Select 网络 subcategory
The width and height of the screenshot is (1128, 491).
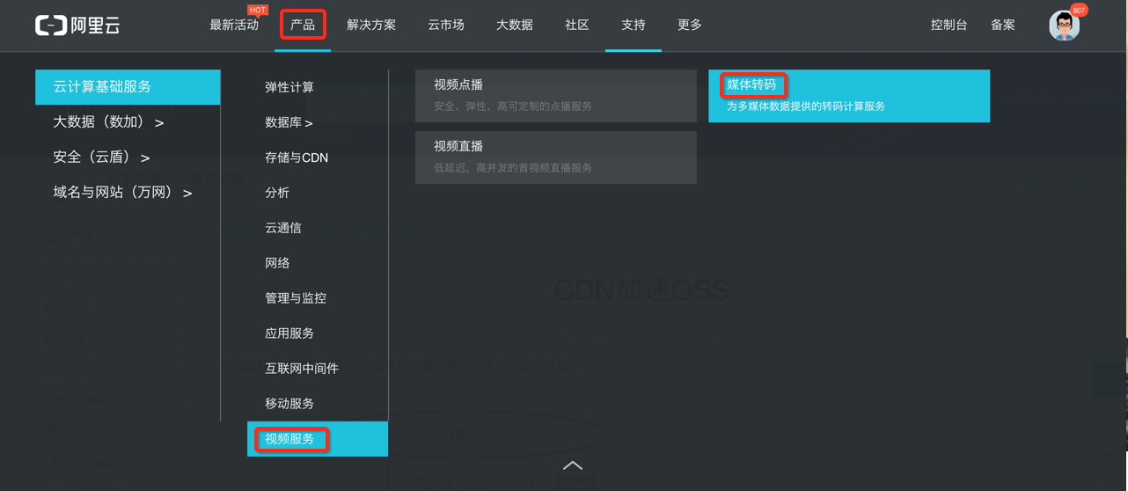(277, 263)
